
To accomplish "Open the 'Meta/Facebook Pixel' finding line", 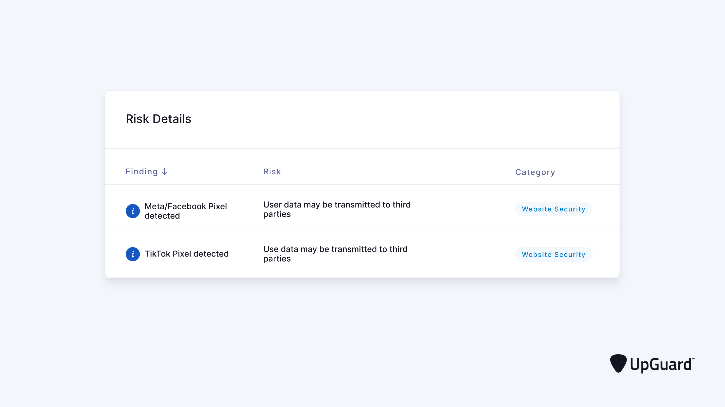I will tap(186, 207).
